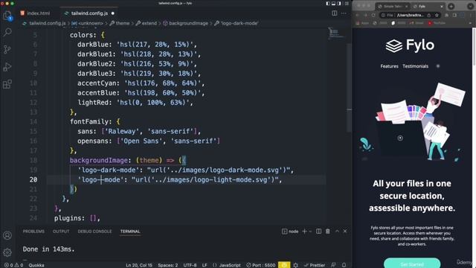The image size is (476, 268).
Task: Open the Manage gear icon in VS Code
Action: pos(7,252)
